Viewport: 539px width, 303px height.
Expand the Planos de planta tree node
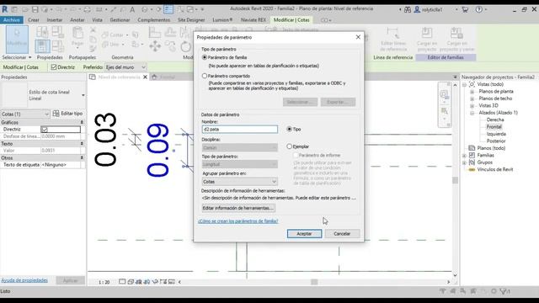(x=472, y=92)
